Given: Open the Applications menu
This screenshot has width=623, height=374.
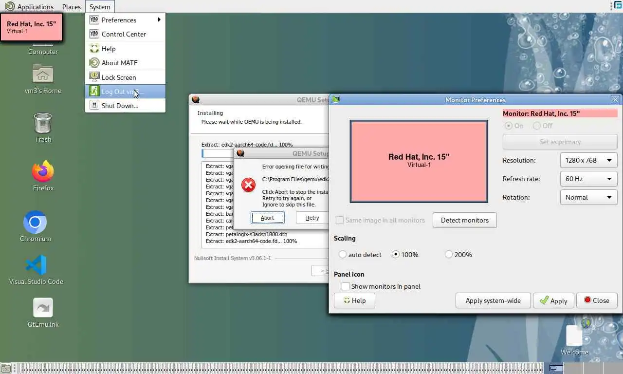Looking at the screenshot, I should coord(30,7).
